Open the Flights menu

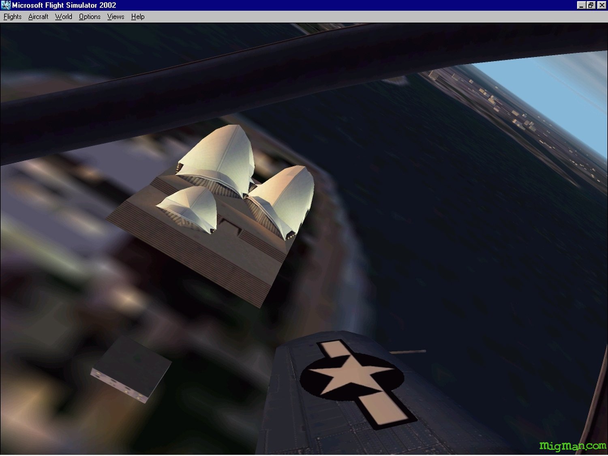[12, 17]
